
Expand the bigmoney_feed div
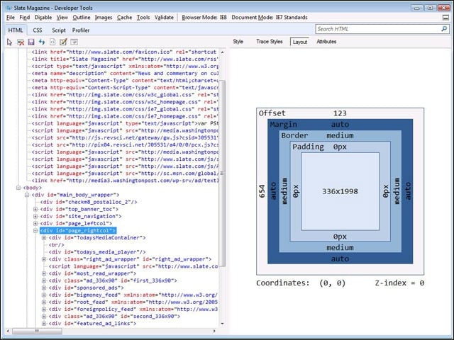tap(44, 295)
